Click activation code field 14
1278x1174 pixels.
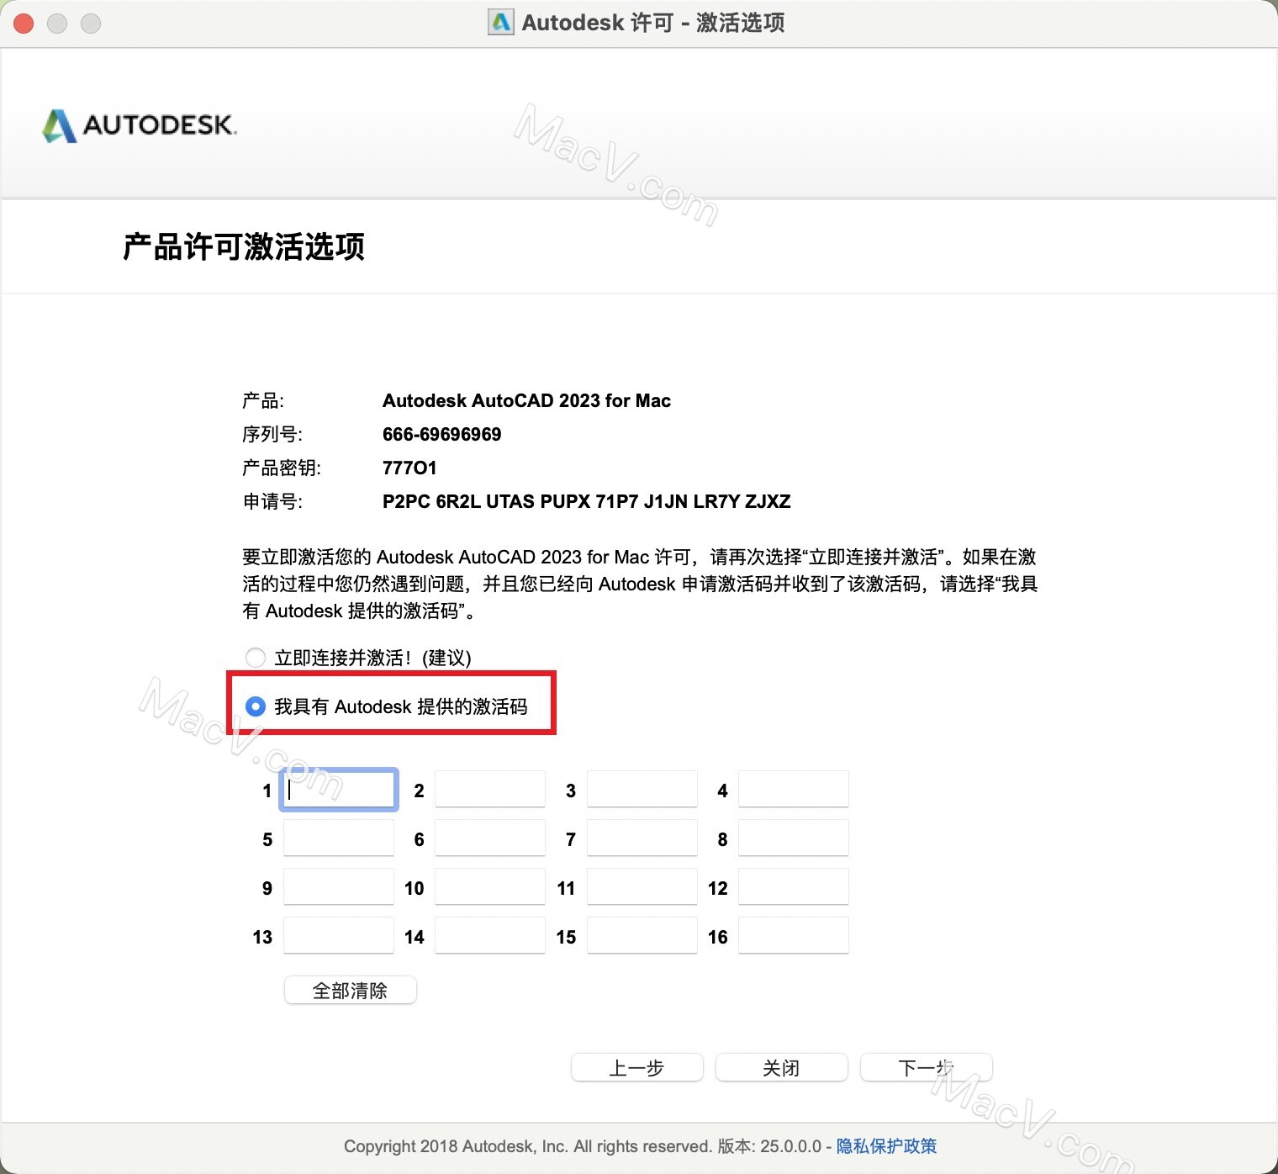(x=490, y=936)
